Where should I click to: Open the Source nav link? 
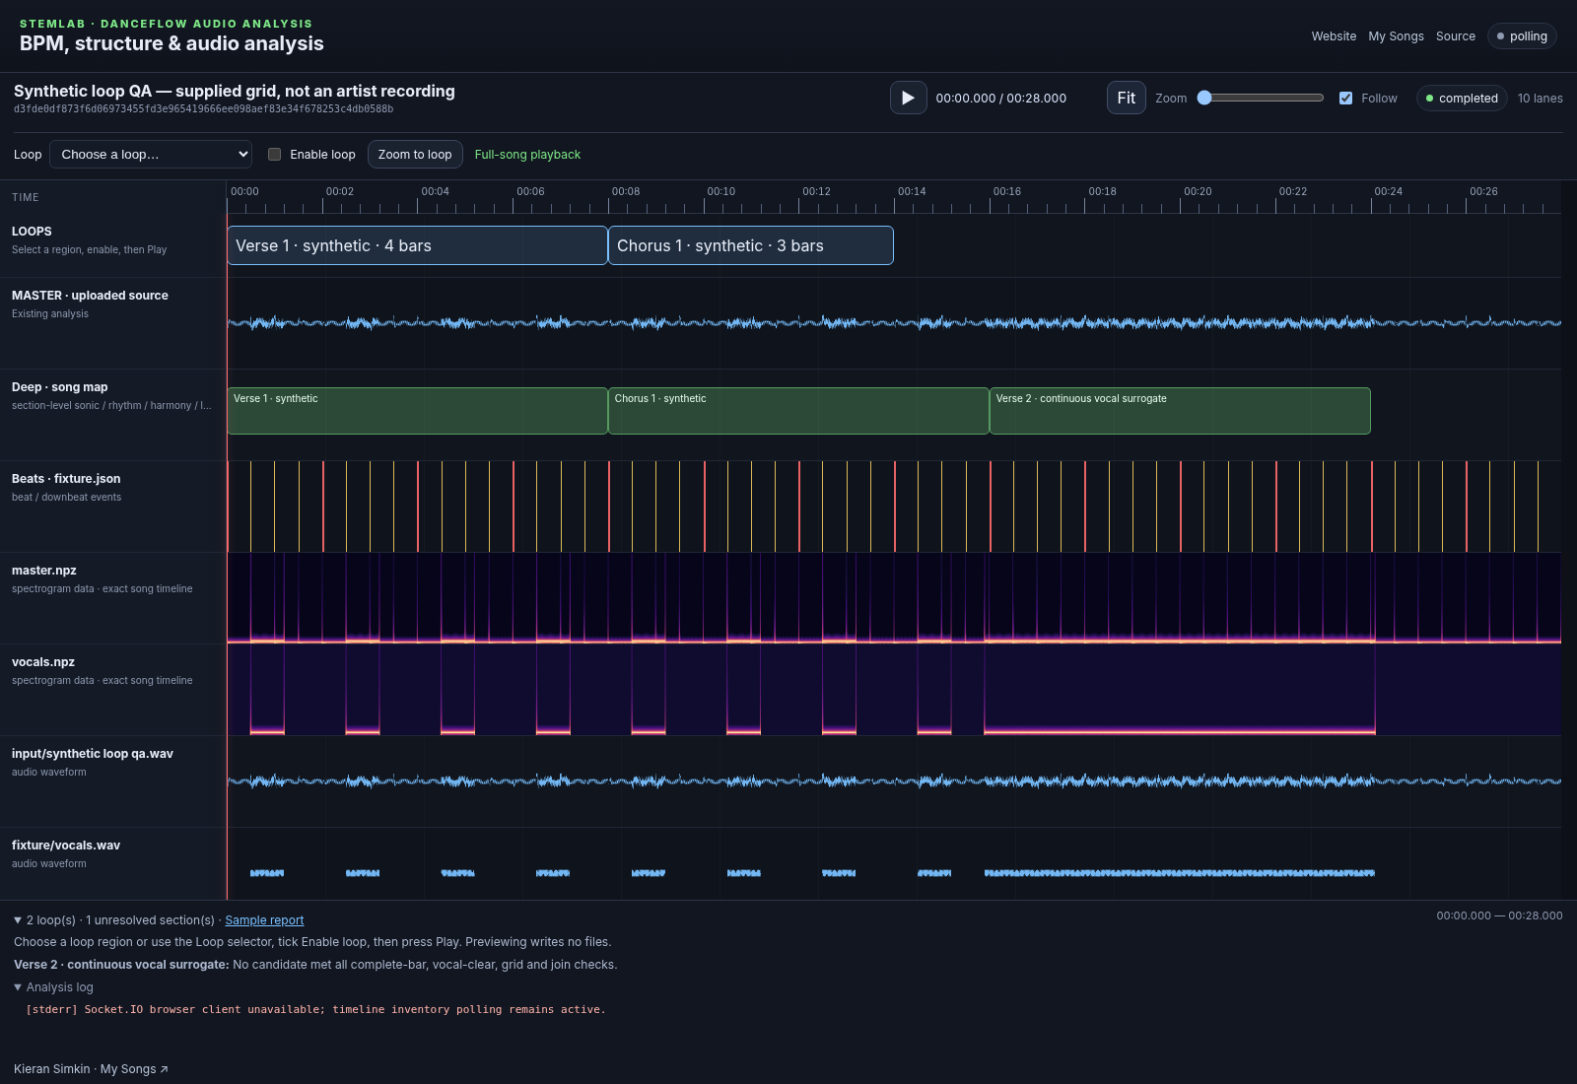(x=1456, y=36)
